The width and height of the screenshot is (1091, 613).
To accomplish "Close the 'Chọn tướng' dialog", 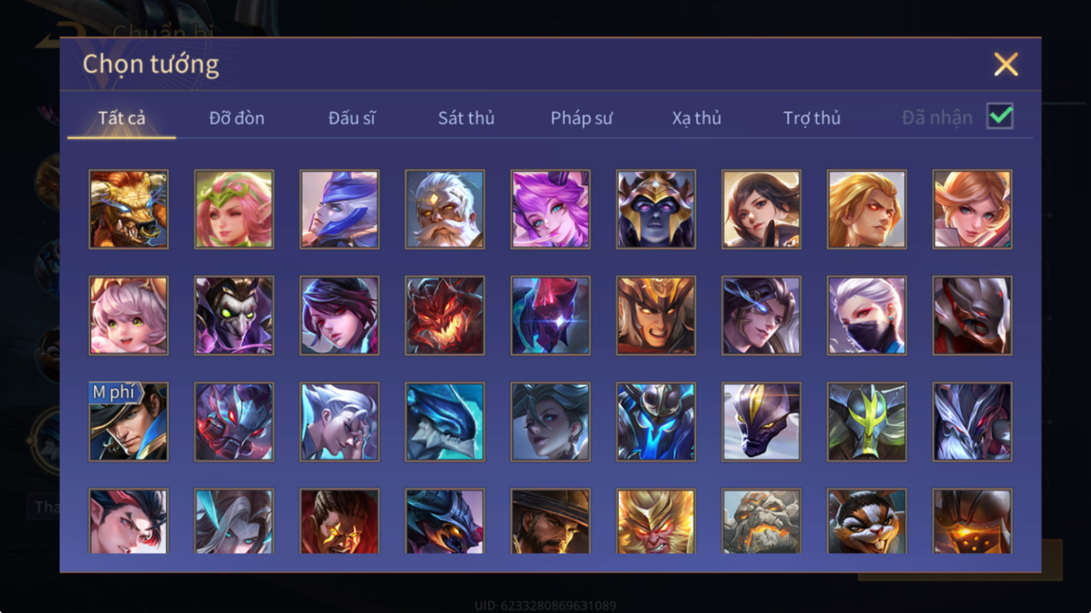I will (x=1005, y=64).
